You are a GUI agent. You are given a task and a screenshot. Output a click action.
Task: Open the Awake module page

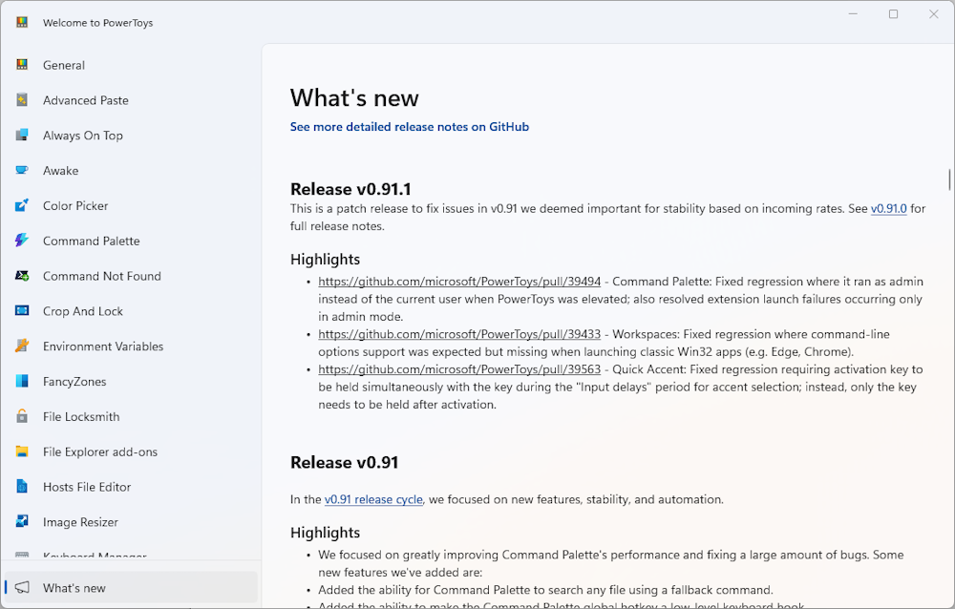point(131,171)
